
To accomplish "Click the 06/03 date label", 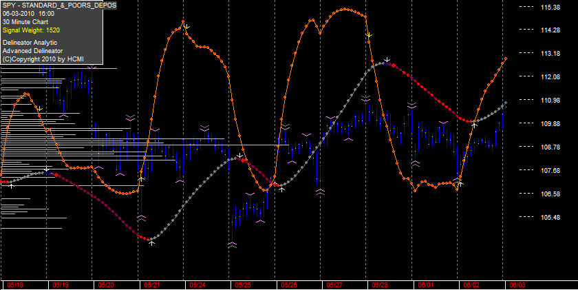I will coord(515,285).
